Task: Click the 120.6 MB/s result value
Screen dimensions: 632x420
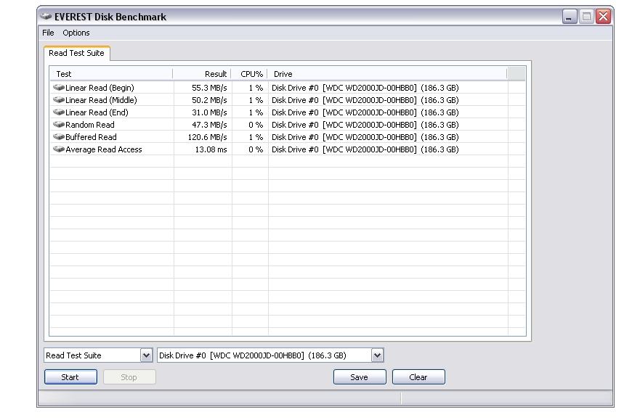Action: [x=207, y=137]
